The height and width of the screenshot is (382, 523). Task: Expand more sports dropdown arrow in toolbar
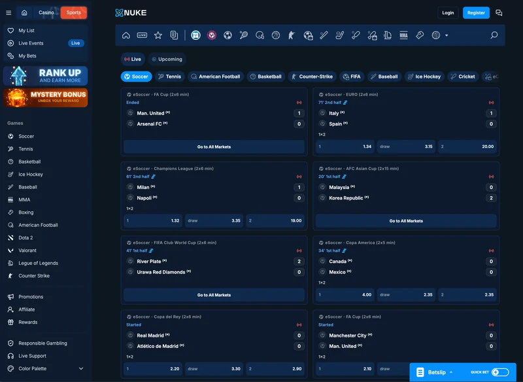pyautogui.click(x=447, y=35)
